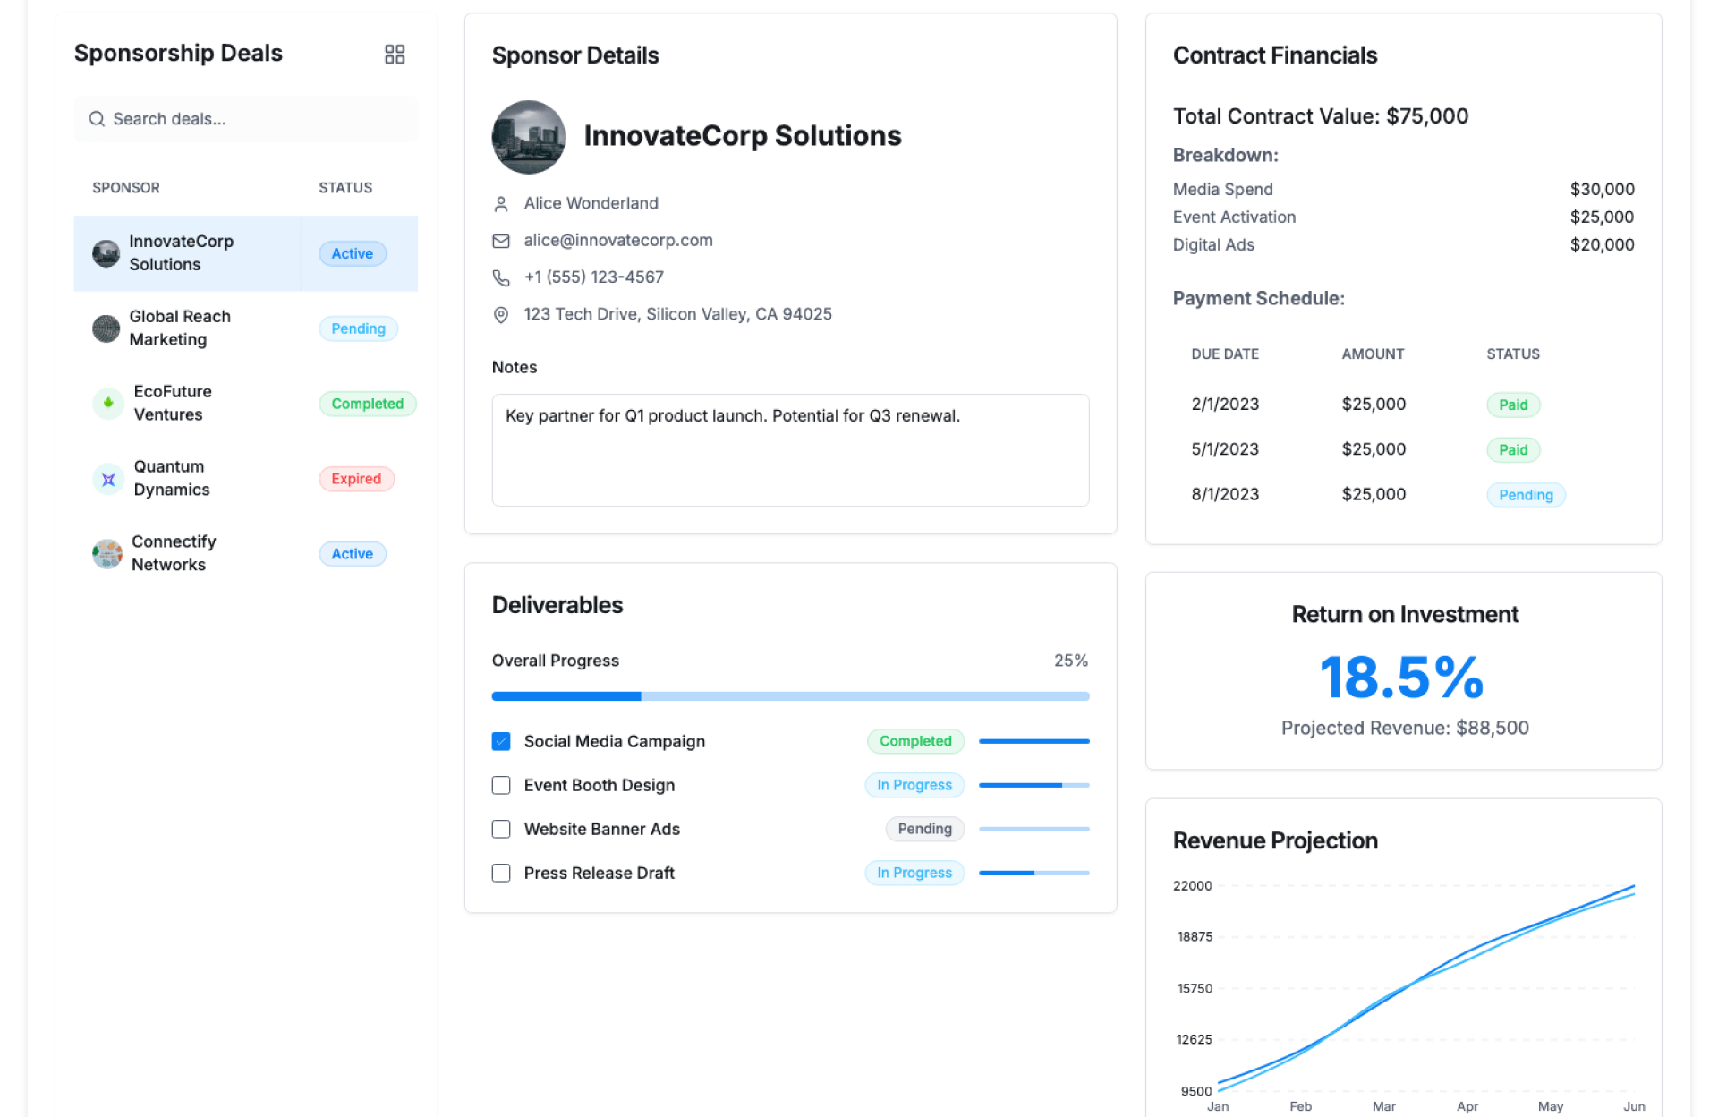Click the search magnifier icon
The height and width of the screenshot is (1117, 1718).
[97, 119]
